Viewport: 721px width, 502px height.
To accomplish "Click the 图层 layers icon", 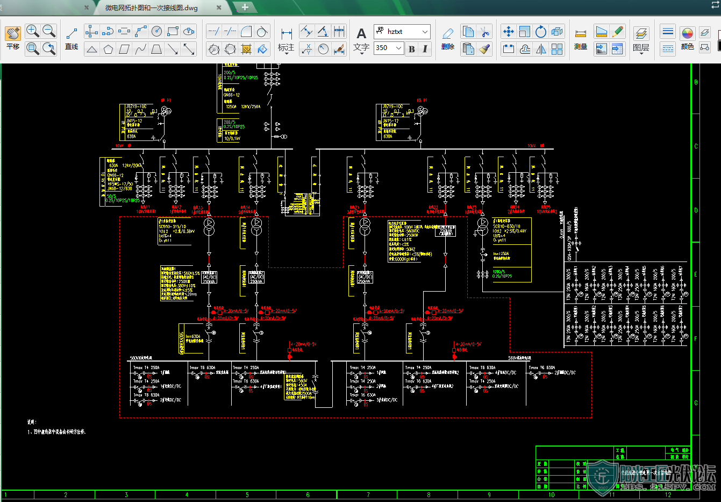I will (x=641, y=33).
